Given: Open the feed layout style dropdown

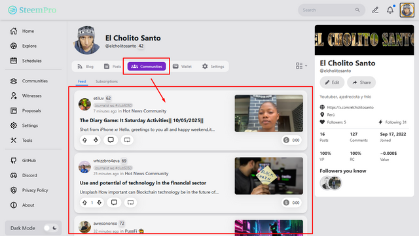Looking at the screenshot, I should point(301,65).
